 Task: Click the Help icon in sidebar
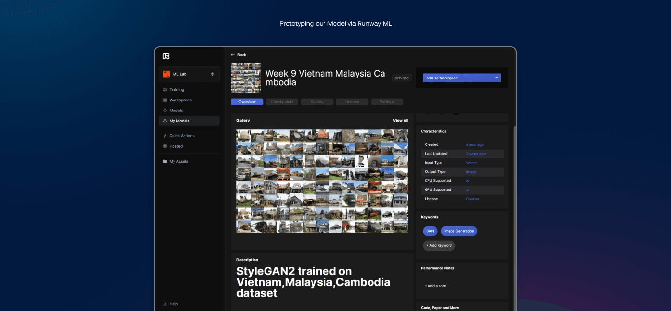165,304
